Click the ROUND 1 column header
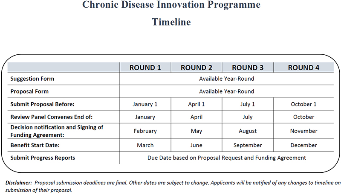This screenshot has width=341, height=194. (145, 67)
